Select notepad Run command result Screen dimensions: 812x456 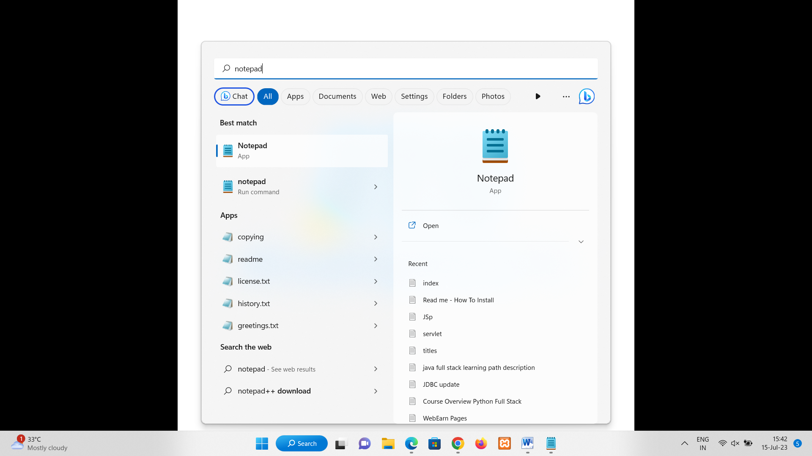[x=302, y=187]
